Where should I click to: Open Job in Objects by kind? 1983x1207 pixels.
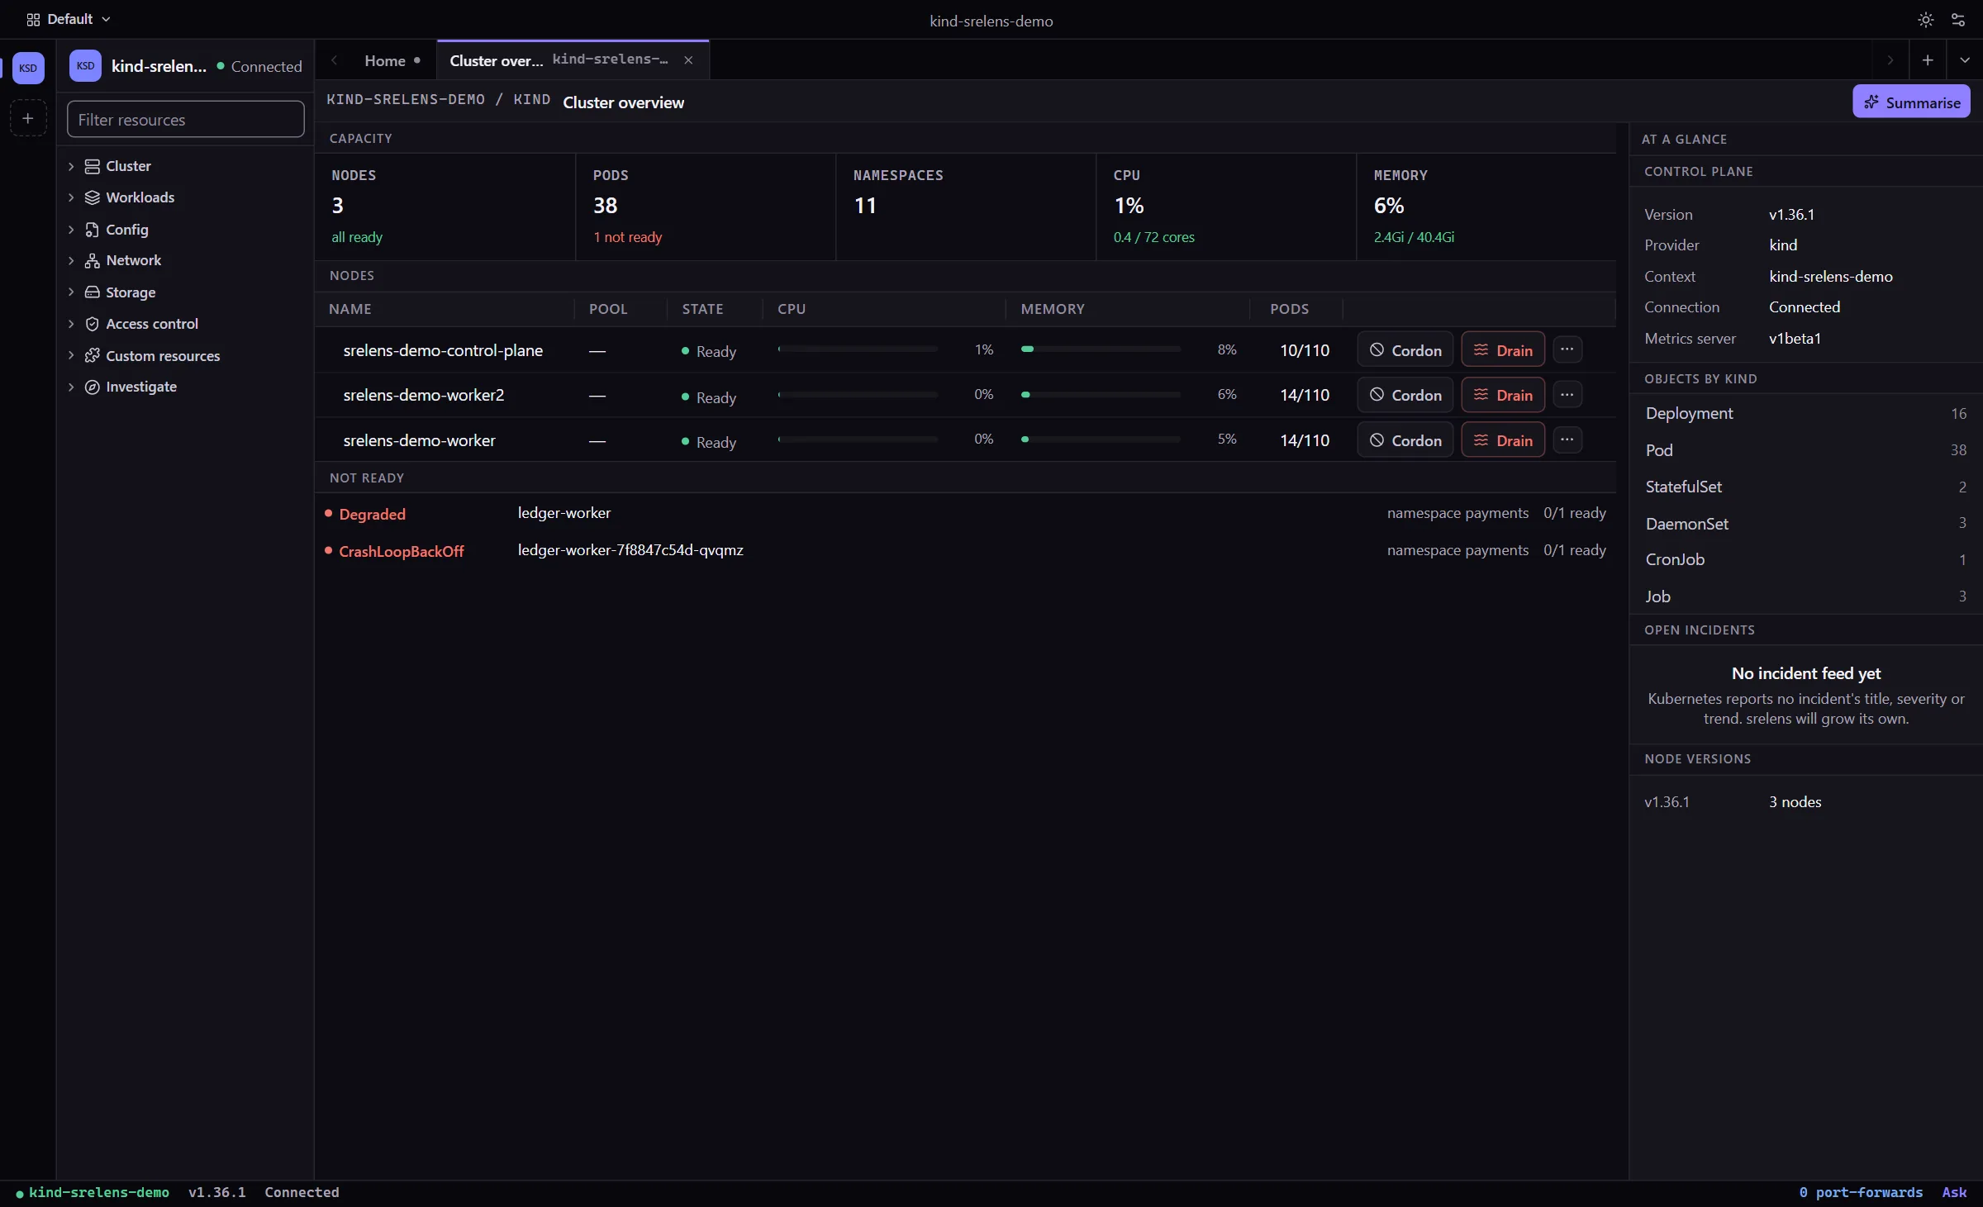point(1805,596)
